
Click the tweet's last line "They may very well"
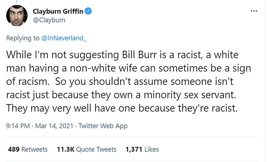pyautogui.click(x=122, y=108)
